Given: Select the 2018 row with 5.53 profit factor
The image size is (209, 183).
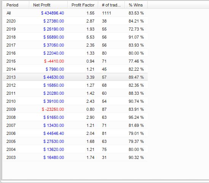Looking at the screenshot, I should click(75, 37).
